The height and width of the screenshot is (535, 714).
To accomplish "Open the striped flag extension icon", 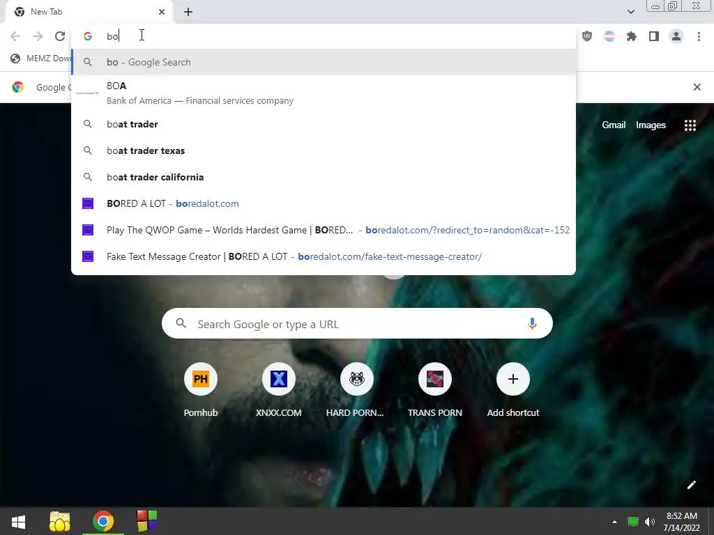I will click(609, 36).
